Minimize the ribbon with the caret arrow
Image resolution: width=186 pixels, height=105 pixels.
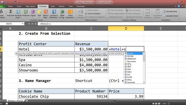point(176,6)
